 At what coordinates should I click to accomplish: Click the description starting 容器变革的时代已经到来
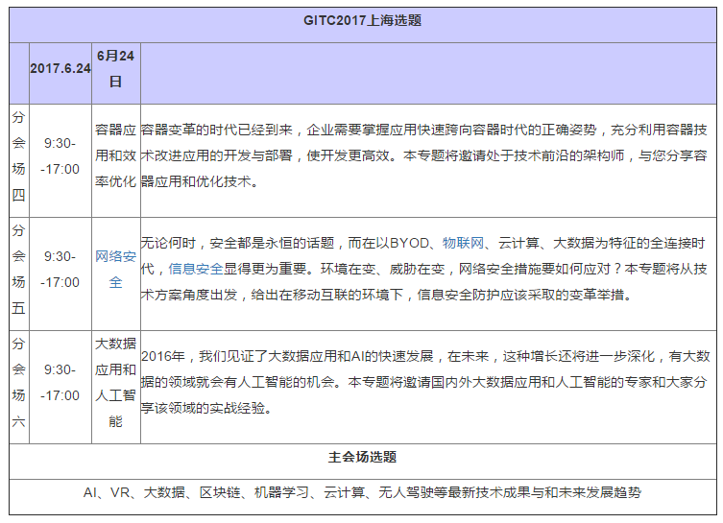pyautogui.click(x=423, y=155)
